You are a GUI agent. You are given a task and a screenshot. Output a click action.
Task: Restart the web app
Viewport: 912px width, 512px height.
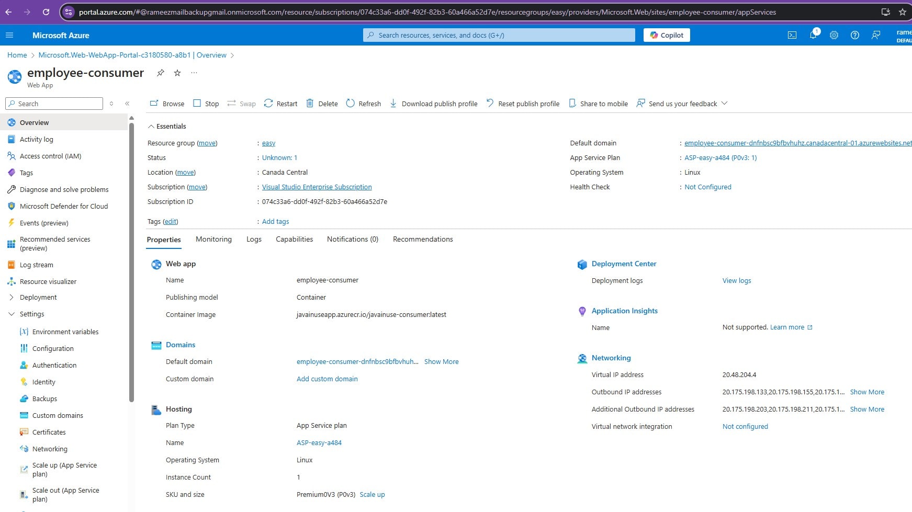pos(280,104)
